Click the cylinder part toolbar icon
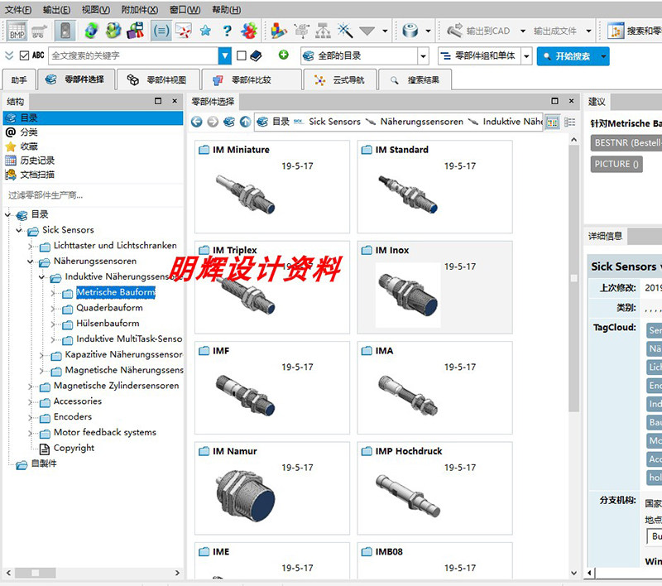 [410, 31]
